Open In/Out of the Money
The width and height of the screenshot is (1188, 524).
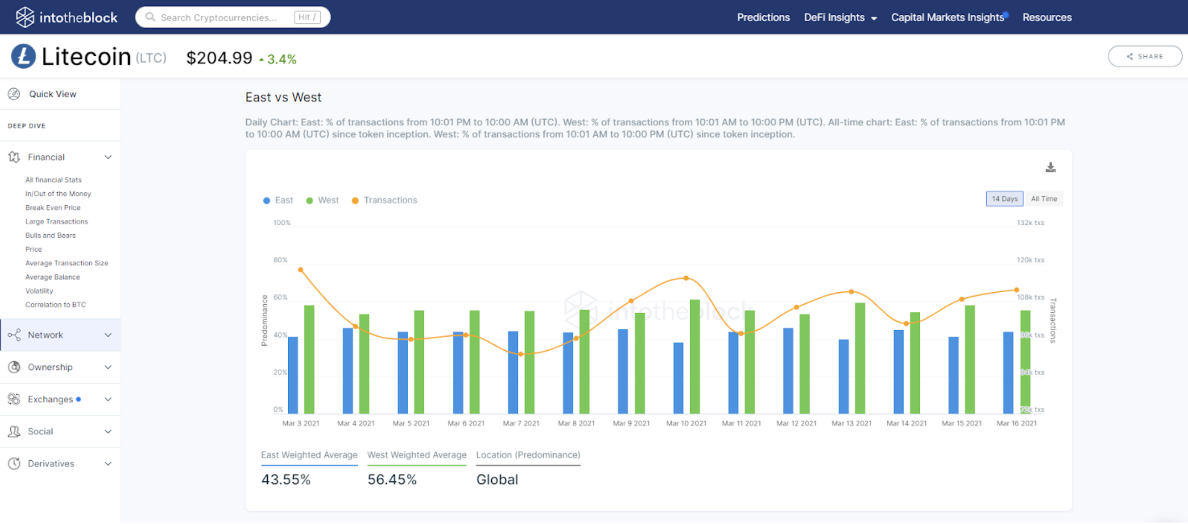click(x=58, y=194)
